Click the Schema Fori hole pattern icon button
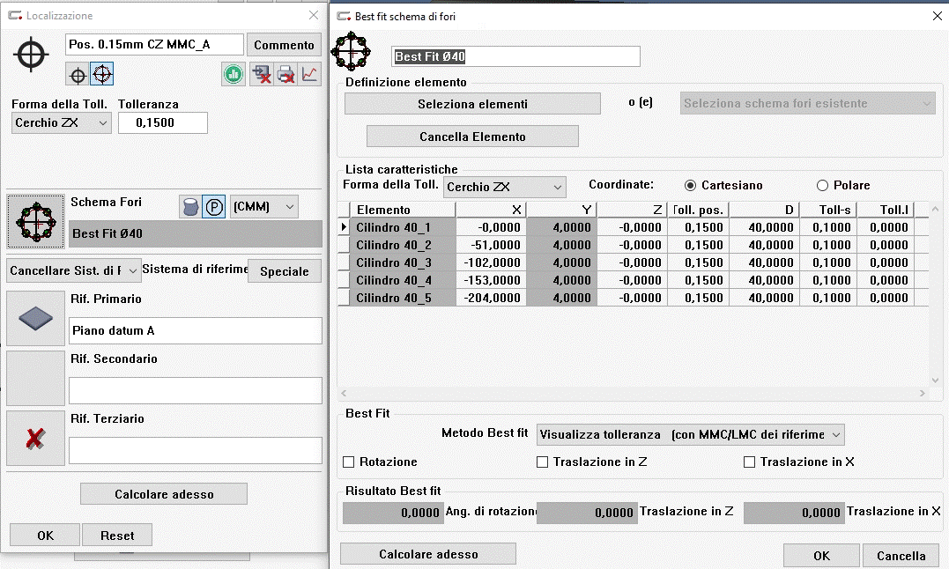 pos(36,221)
